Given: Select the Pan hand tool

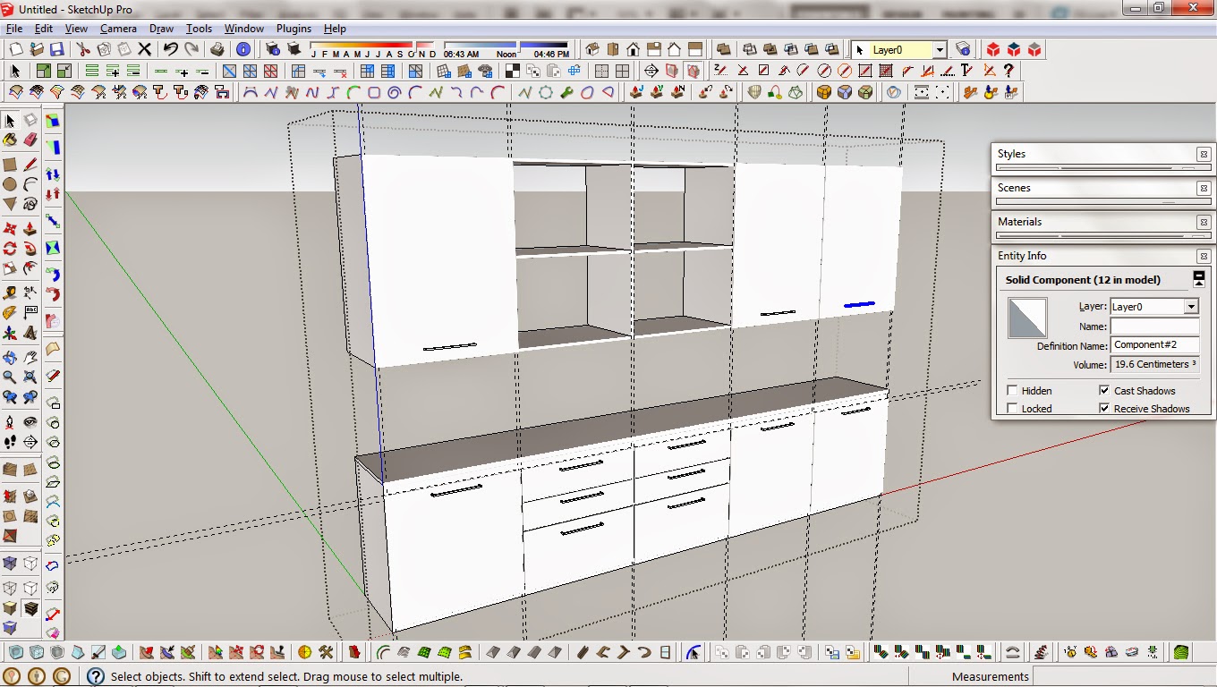Looking at the screenshot, I should [x=30, y=358].
